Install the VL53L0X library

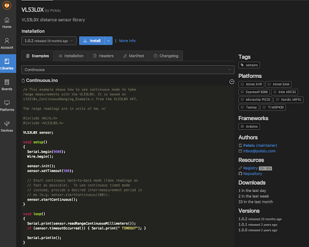92,40
